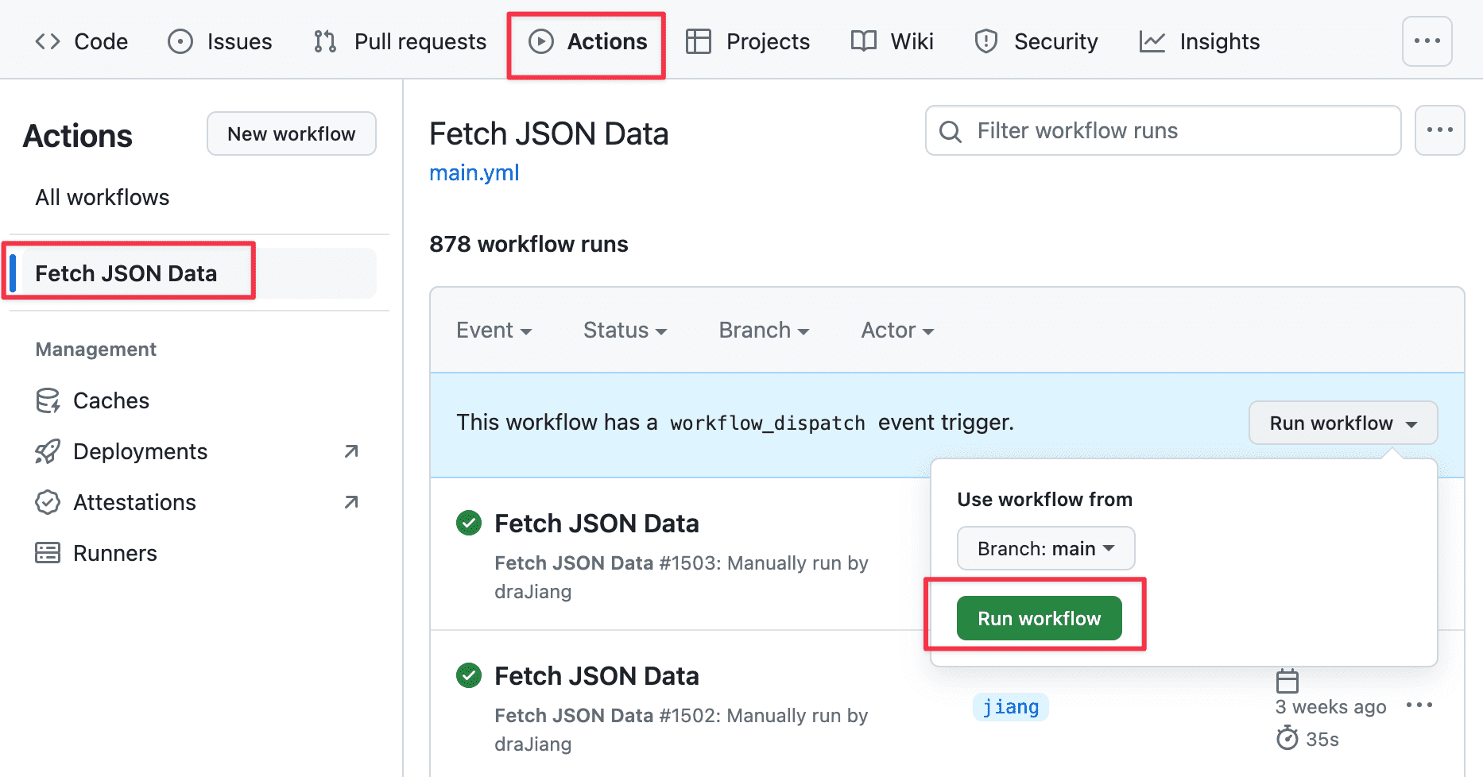Image resolution: width=1483 pixels, height=777 pixels.
Task: Click the Runners server icon
Action: click(x=48, y=553)
